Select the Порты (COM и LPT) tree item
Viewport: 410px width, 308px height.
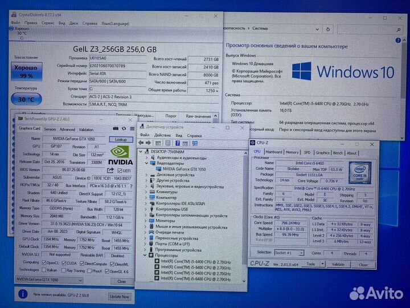coord(173,244)
